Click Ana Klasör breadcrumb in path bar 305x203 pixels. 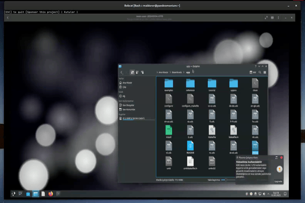coord(163,72)
